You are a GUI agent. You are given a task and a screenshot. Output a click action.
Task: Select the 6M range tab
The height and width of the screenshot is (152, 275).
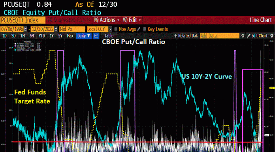32,36
